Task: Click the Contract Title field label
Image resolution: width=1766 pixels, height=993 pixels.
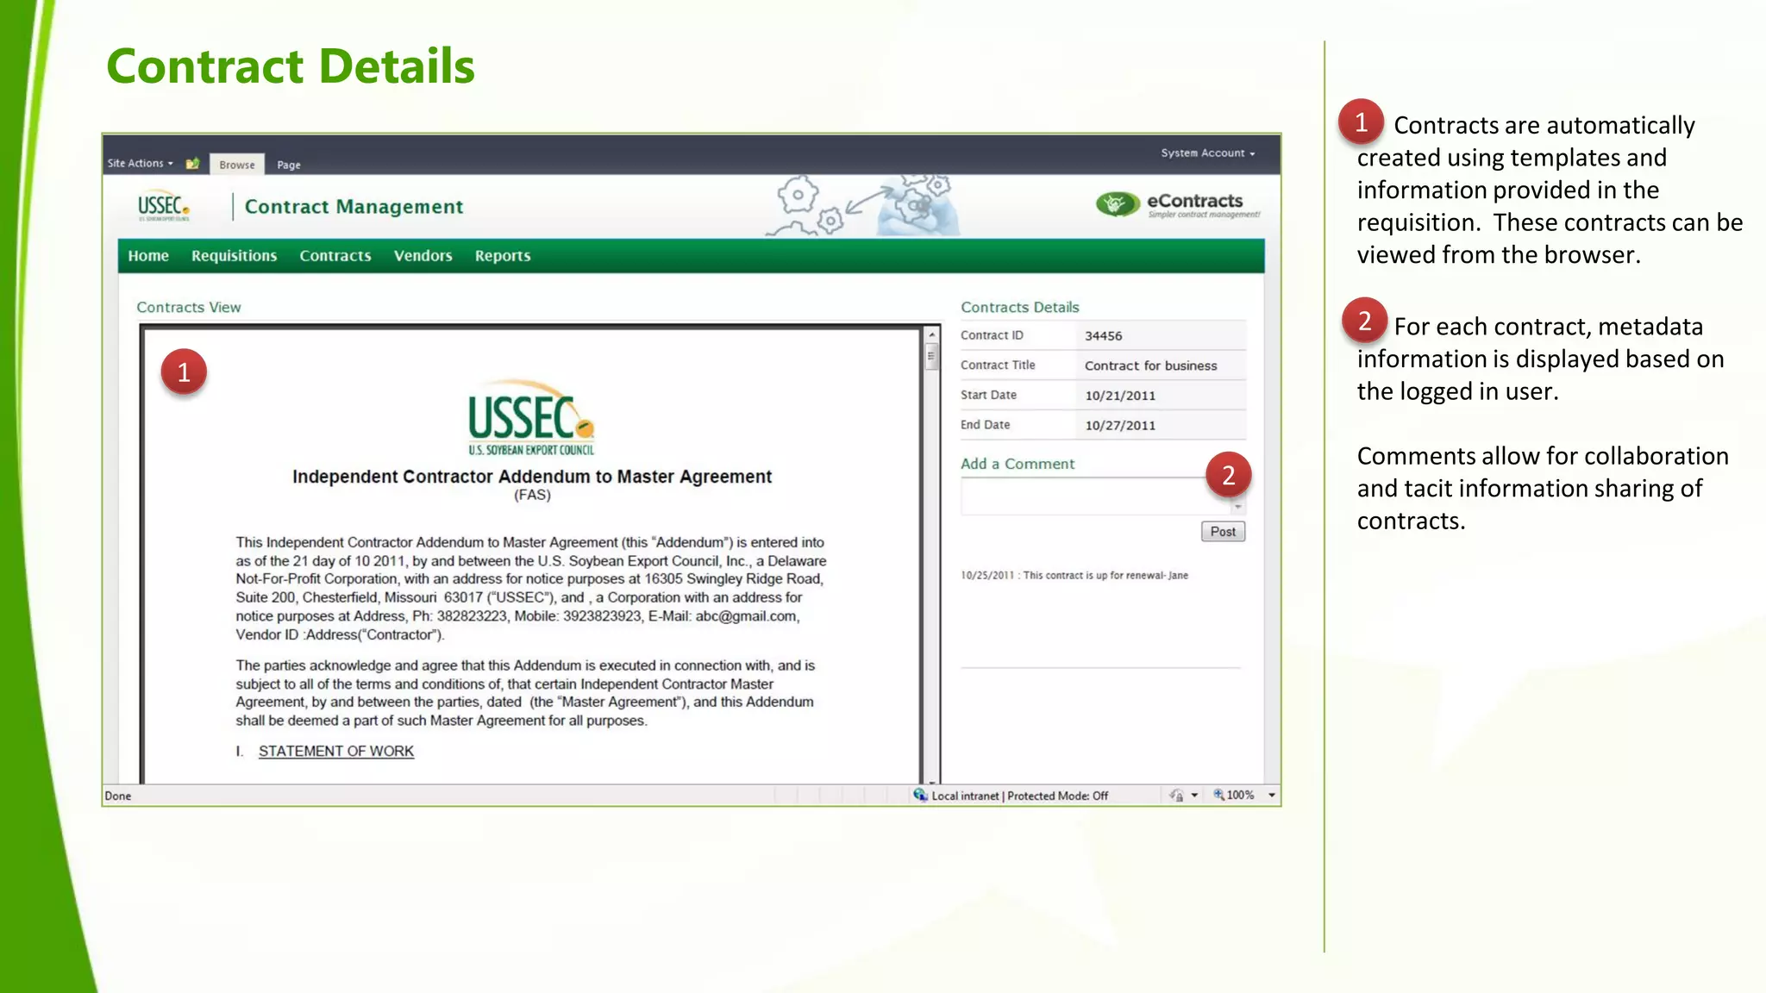Action: click(998, 365)
